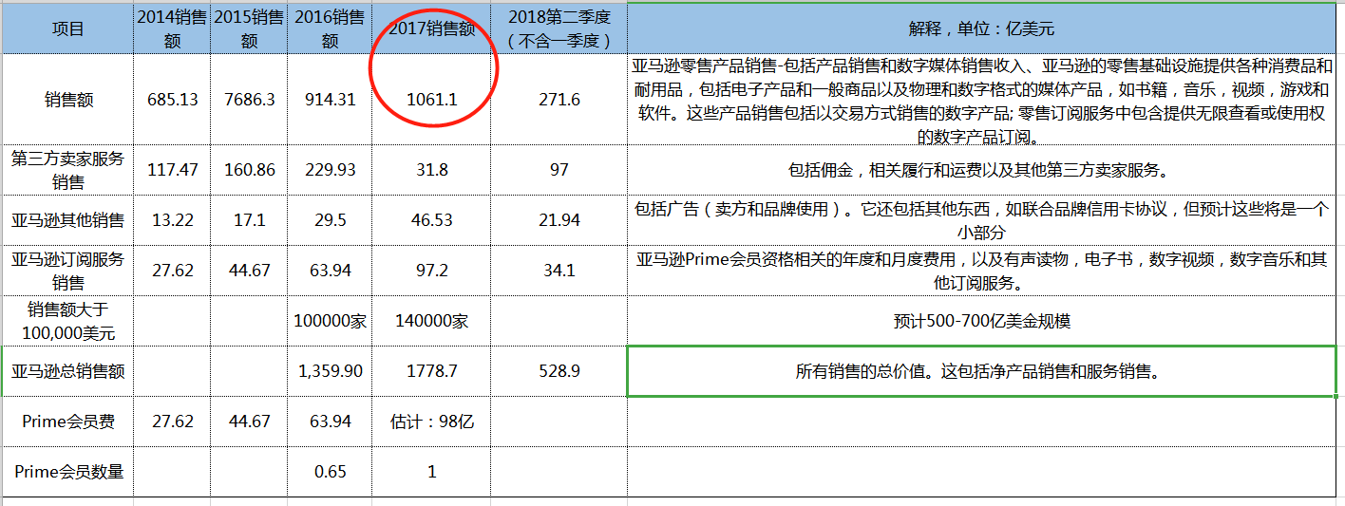The image size is (1345, 506).
Task: Click the cell with value 160.86
Action: (249, 170)
